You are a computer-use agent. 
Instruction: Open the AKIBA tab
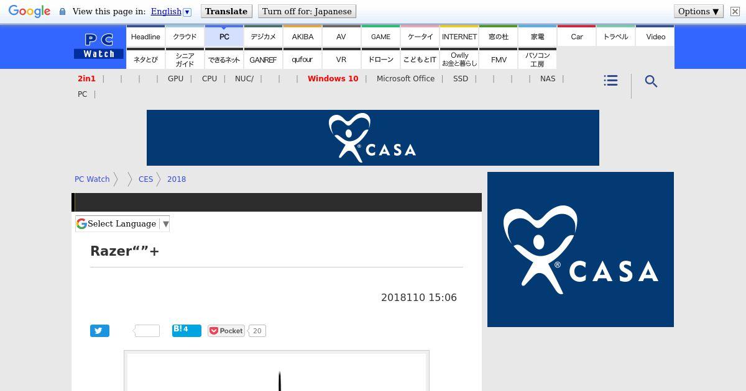(302, 36)
